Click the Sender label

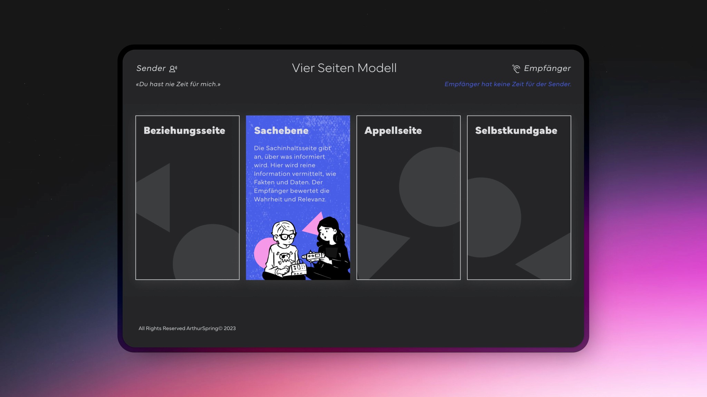(151, 68)
